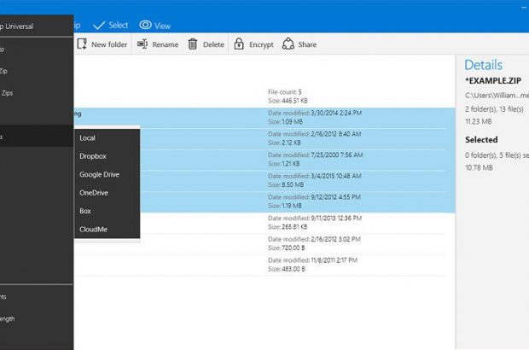Select the file sized 720.00 B

314,244
